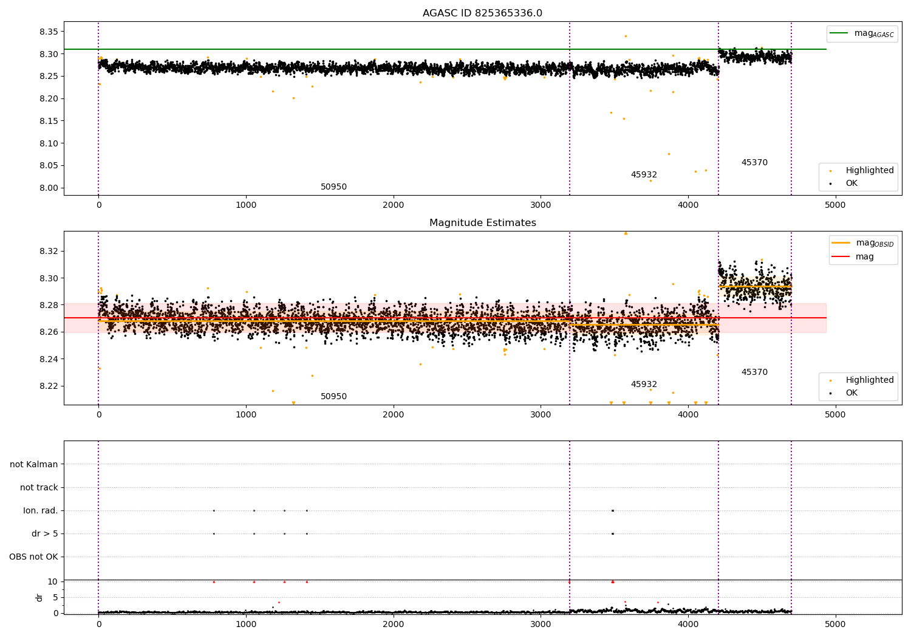The width and height of the screenshot is (911, 638).
Task: Click the '8.26' y-axis tick label
Action: tap(49, 332)
